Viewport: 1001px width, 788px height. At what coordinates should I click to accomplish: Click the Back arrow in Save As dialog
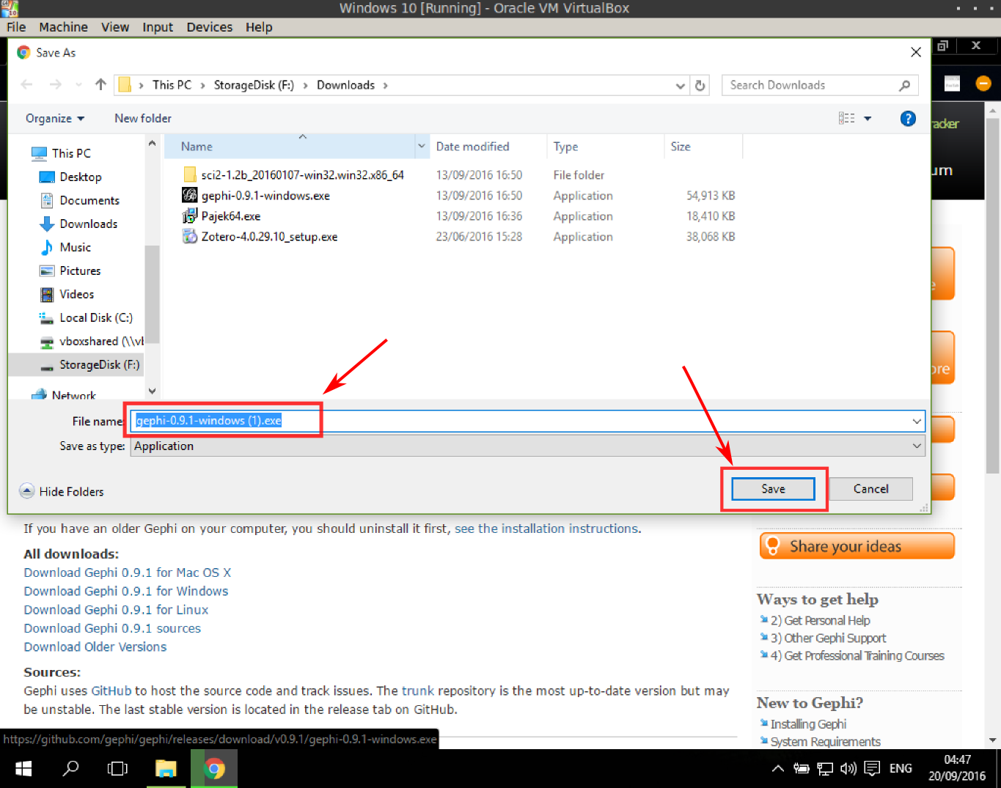tap(26, 85)
